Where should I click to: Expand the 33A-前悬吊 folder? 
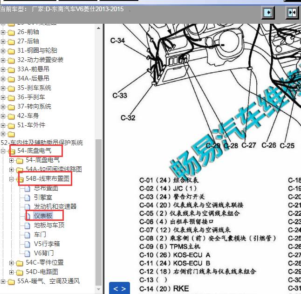[x=3, y=69]
